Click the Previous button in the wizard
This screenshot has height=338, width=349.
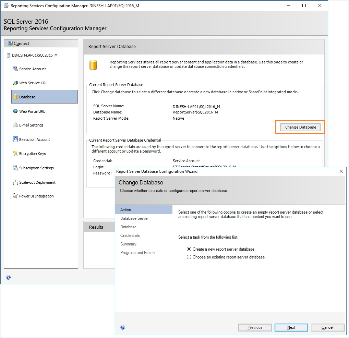pos(255,327)
